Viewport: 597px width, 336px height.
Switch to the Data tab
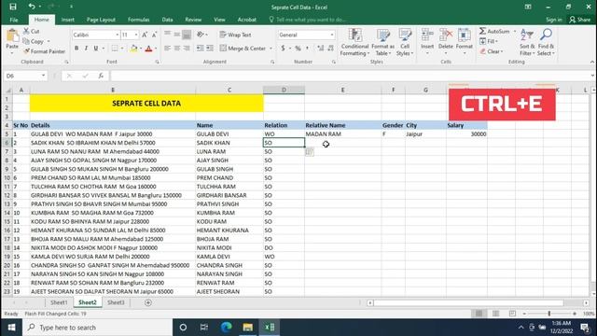167,20
